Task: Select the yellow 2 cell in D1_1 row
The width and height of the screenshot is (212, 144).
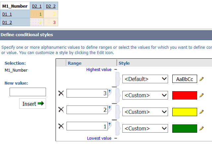Action: point(51,14)
